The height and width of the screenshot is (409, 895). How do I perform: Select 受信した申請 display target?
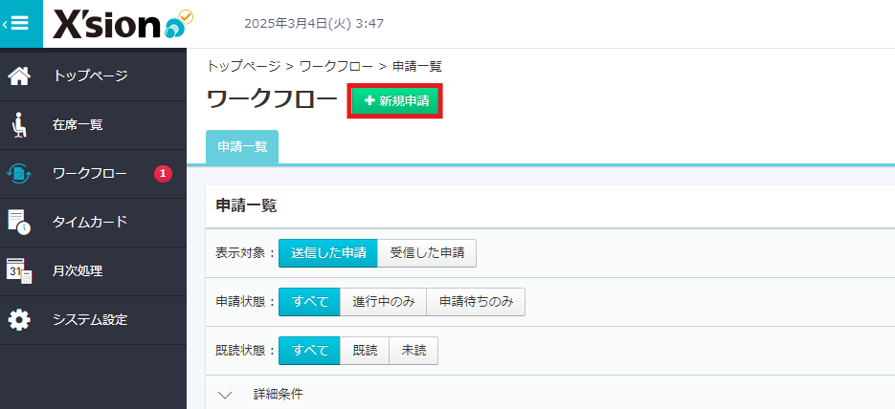point(427,253)
